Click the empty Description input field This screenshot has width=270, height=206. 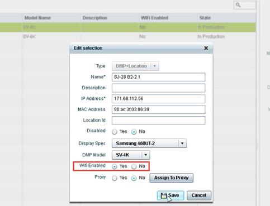click(158, 88)
